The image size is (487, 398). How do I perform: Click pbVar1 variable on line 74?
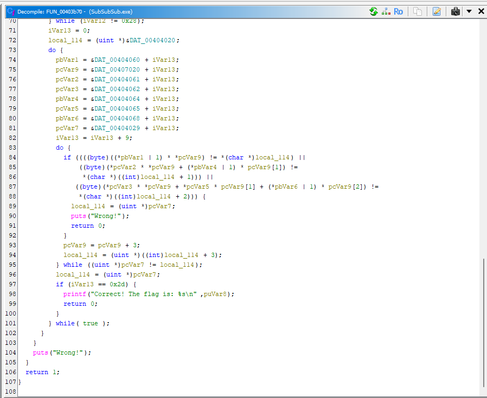[x=67, y=60]
